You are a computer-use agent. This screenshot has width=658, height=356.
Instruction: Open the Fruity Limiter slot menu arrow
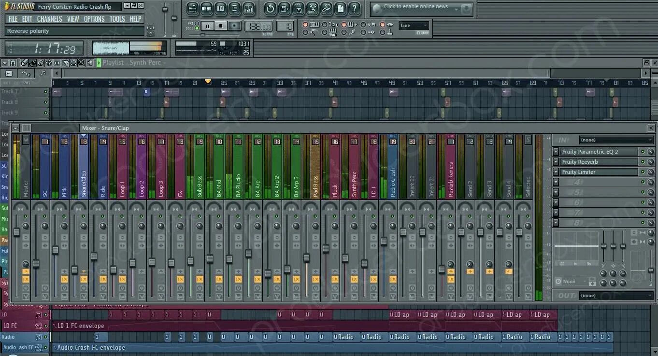556,172
